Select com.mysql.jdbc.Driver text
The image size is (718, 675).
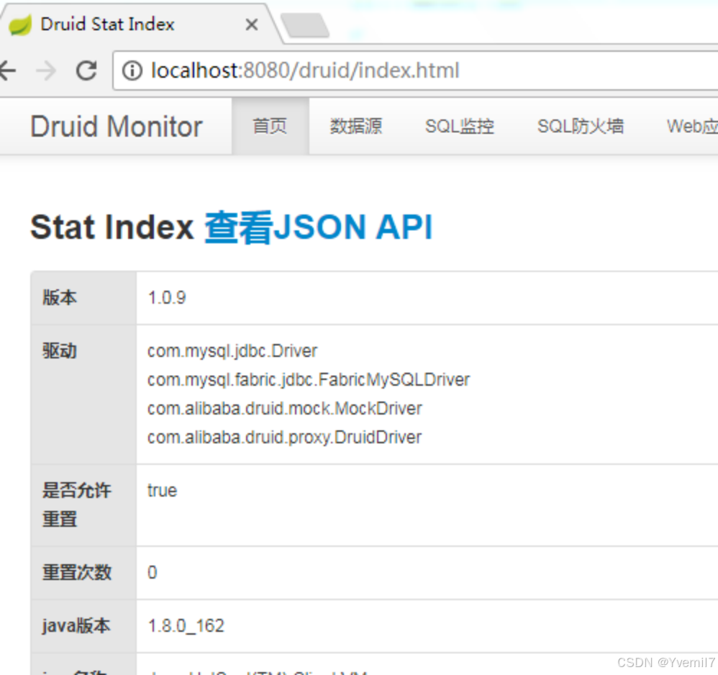click(x=232, y=351)
